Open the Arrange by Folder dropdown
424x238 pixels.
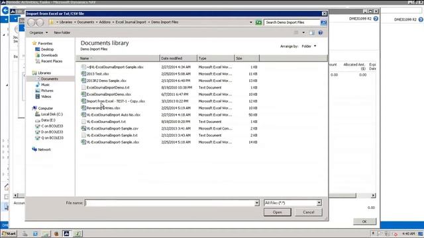pos(309,46)
